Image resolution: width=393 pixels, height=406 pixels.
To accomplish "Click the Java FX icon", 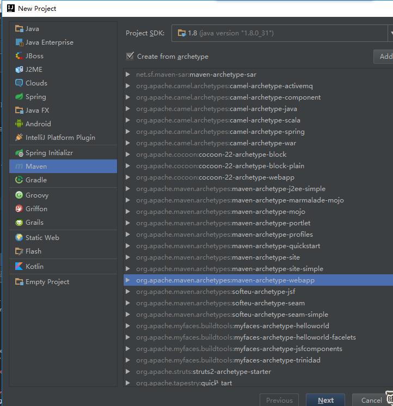I will 19,110.
